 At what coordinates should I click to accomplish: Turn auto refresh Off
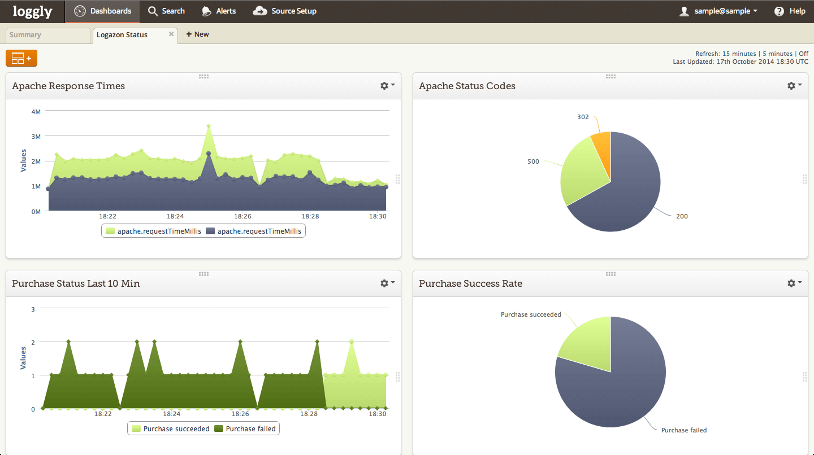point(803,54)
